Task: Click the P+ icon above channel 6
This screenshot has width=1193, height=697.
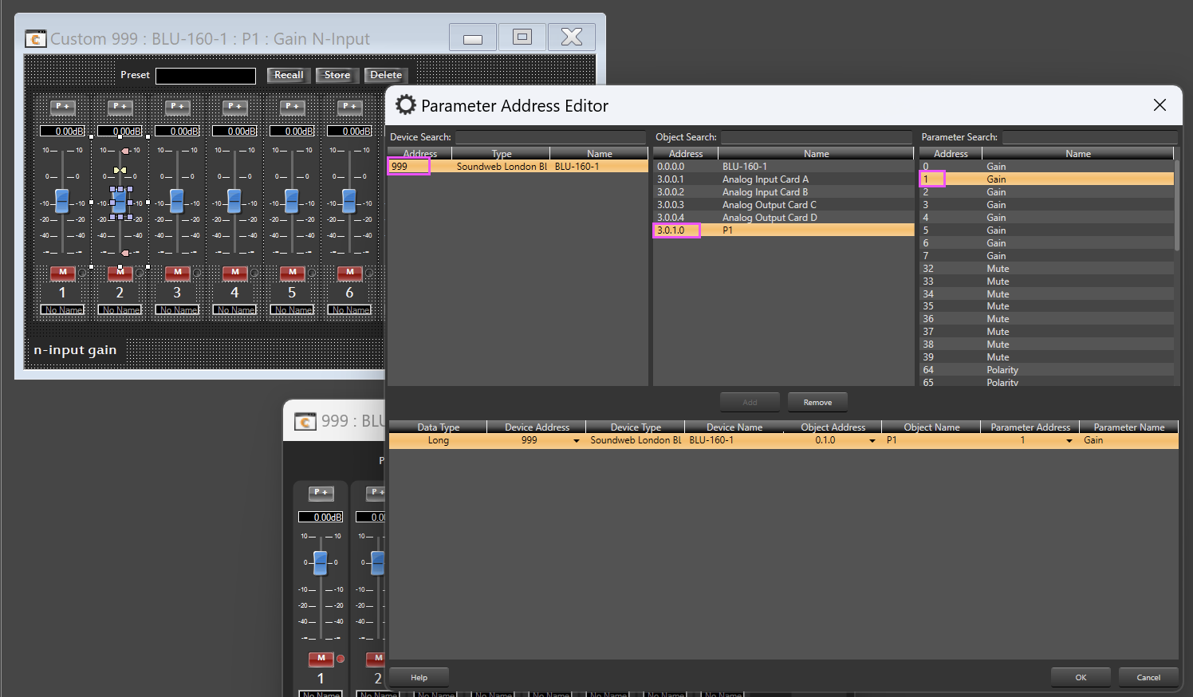Action: (x=349, y=106)
